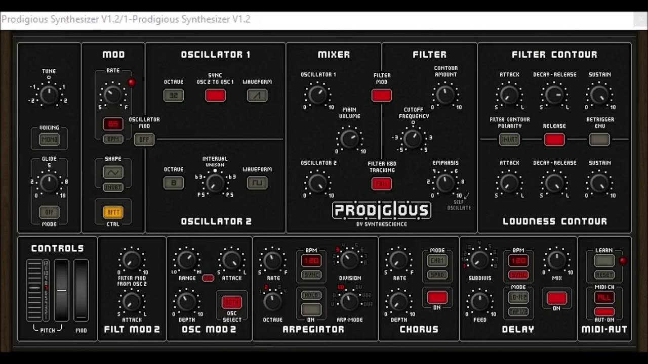Click the Arpeggiator SYNC button
The image size is (648, 364).
pos(311,275)
